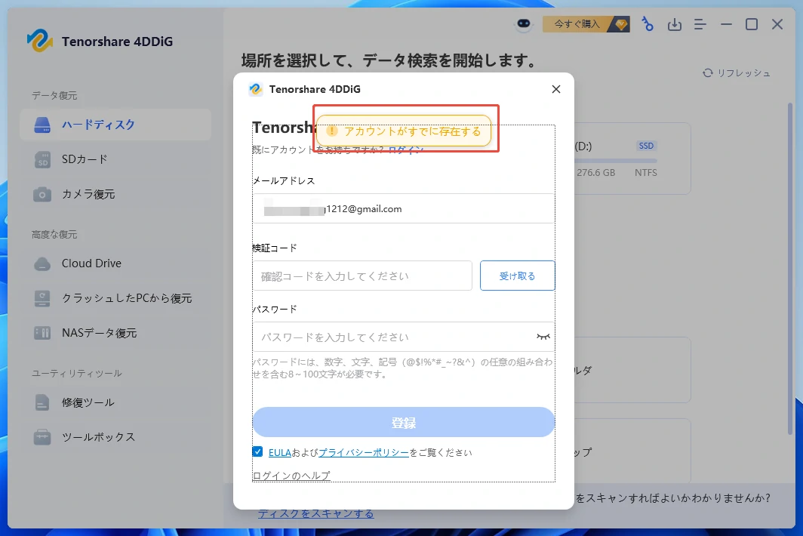This screenshot has height=536, width=803.
Task: Select クラッシュしたPCから復元 option
Action: pyautogui.click(x=115, y=298)
